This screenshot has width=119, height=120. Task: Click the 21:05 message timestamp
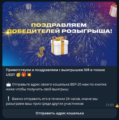click(x=110, y=105)
